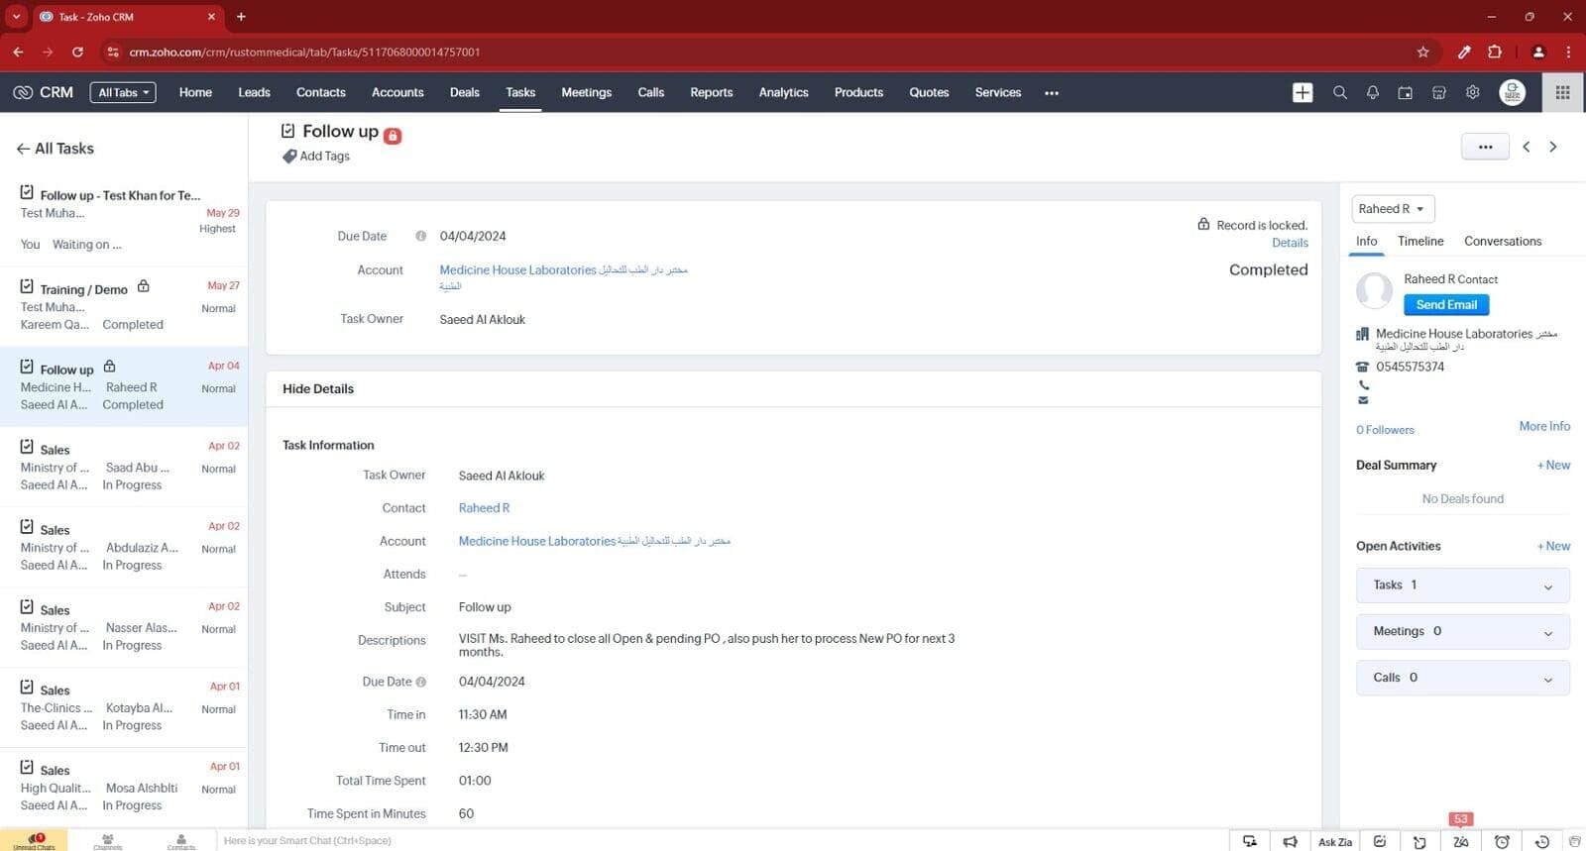
Task: Collapse the section with Hide Details
Action: point(318,388)
